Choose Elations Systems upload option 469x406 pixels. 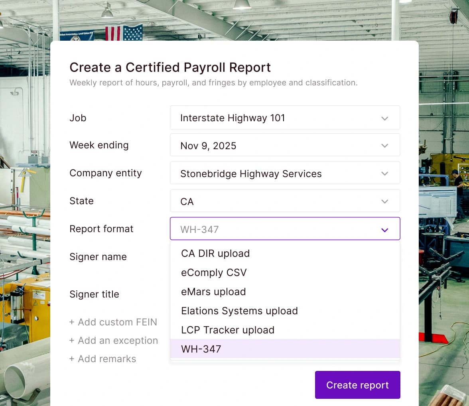click(x=285, y=311)
